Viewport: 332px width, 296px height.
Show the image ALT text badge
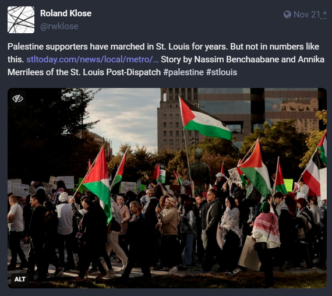coord(20,279)
